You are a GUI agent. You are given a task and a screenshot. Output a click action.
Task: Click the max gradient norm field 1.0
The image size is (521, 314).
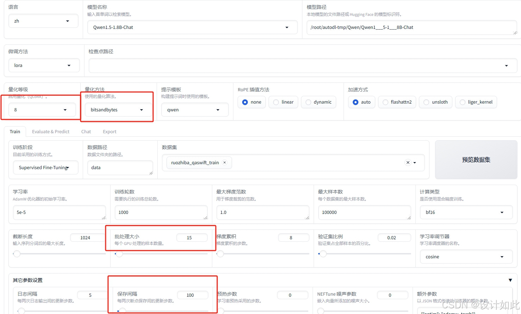[x=263, y=213]
